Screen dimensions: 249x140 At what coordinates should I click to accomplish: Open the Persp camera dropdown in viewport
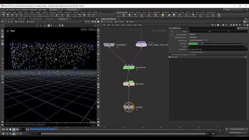[84, 30]
